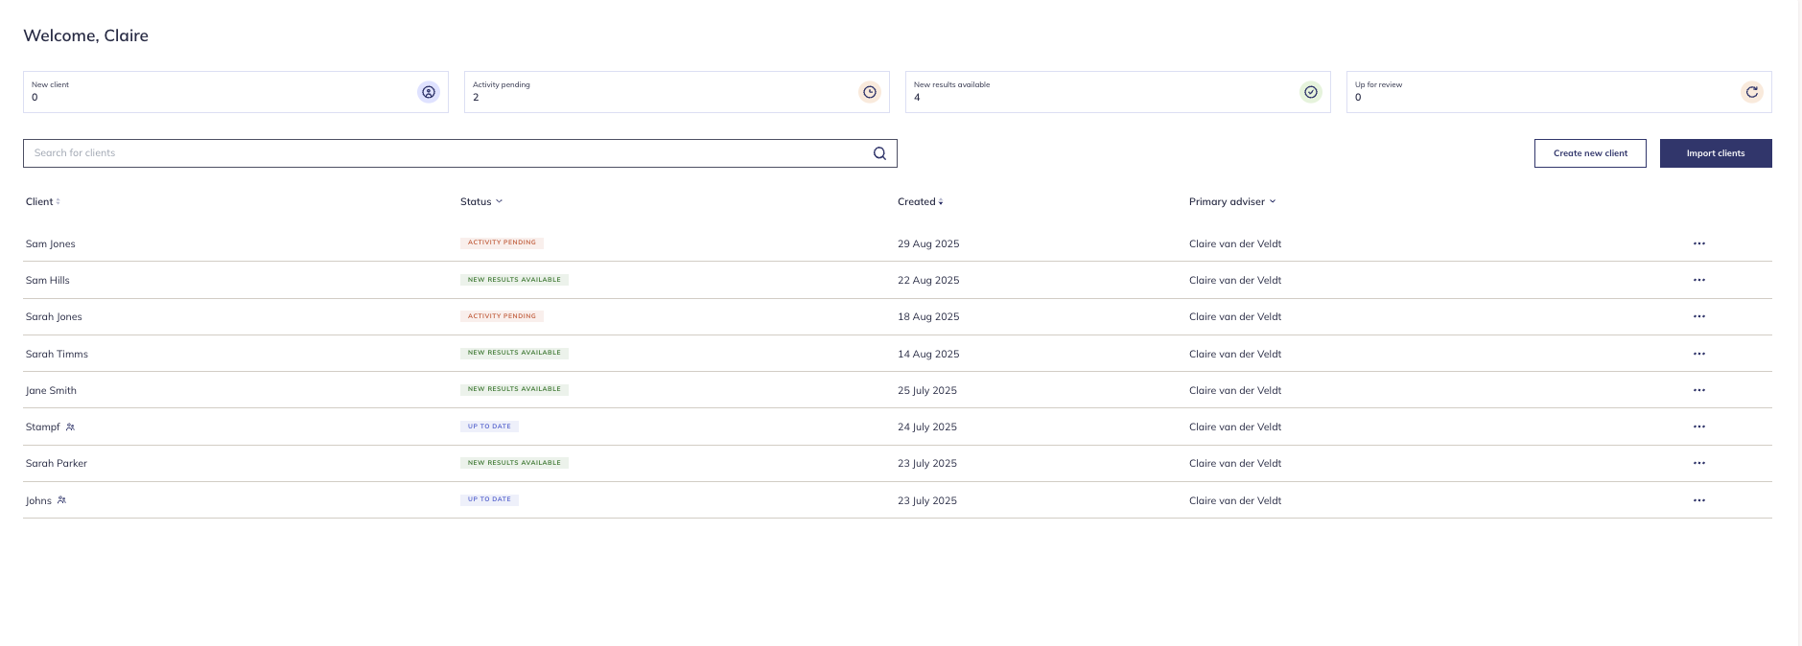Select the New results available summary card

[1118, 92]
